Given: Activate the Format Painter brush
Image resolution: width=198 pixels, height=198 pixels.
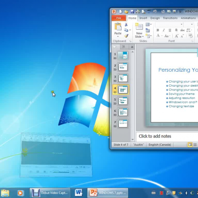Looking at the screenshot, I should tap(126, 36).
